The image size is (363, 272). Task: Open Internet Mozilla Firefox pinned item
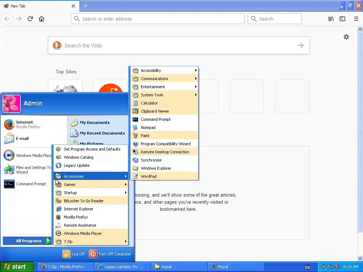point(34,124)
